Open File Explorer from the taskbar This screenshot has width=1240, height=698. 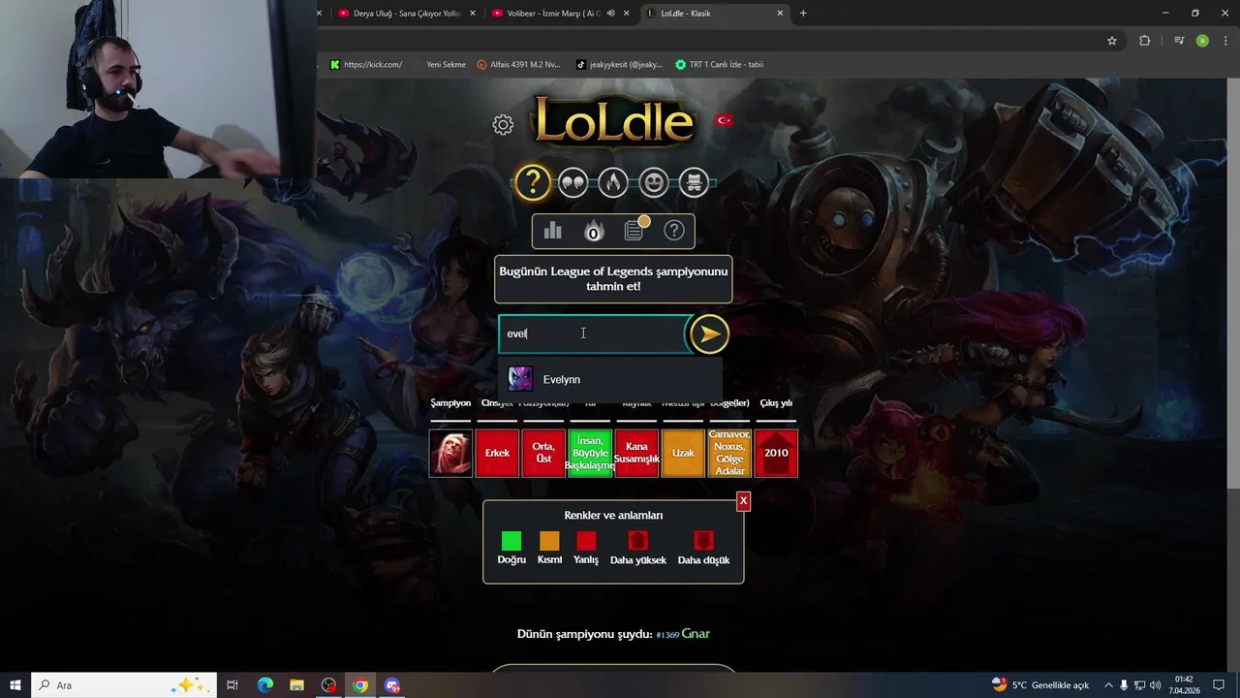[x=297, y=685]
